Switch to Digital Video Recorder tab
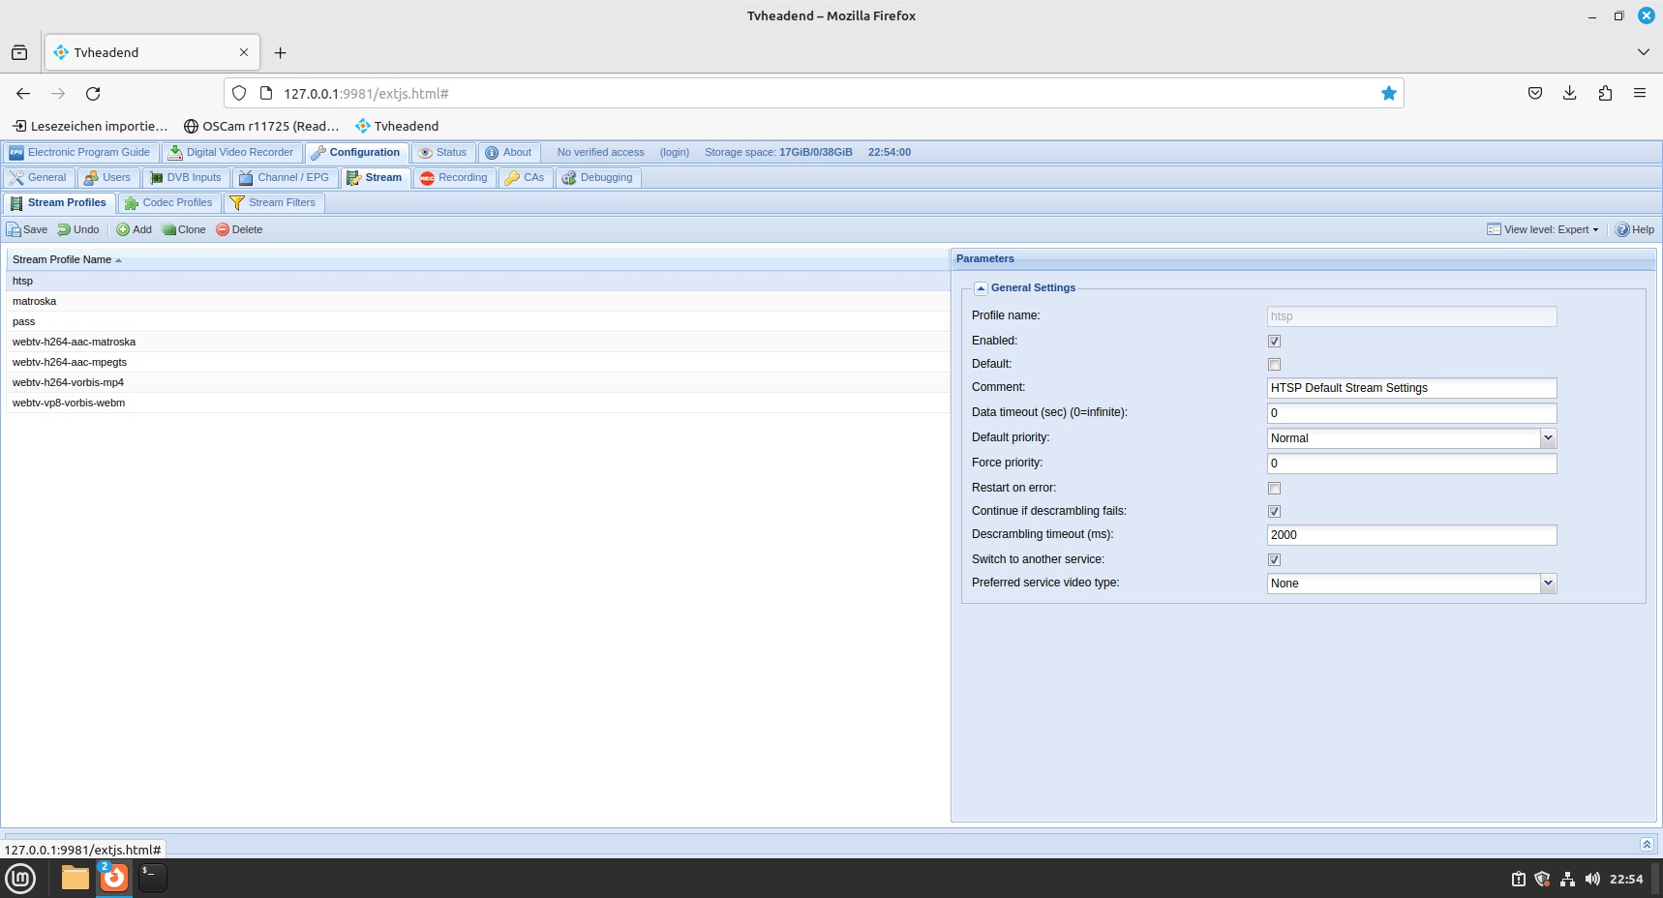 [231, 153]
